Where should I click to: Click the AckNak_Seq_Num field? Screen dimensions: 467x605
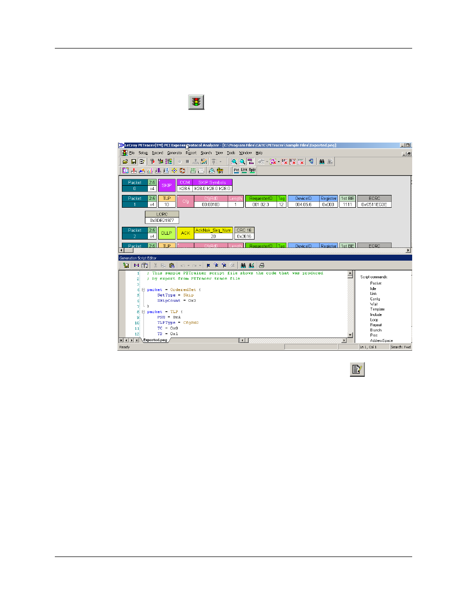[x=213, y=233]
